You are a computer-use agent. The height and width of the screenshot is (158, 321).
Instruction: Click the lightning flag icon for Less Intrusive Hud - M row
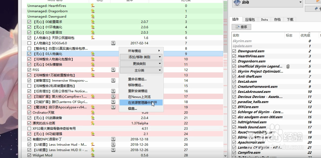point(93,144)
